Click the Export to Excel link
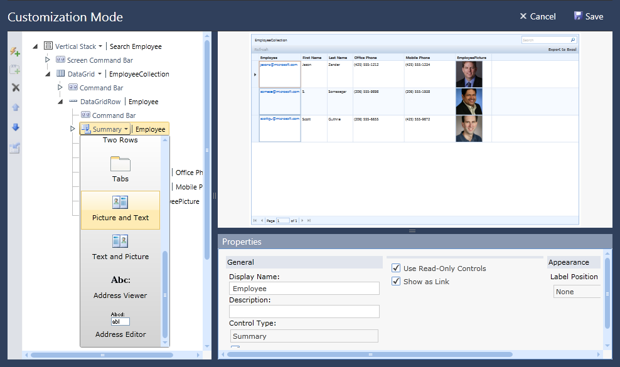The height and width of the screenshot is (367, 620). (x=562, y=48)
